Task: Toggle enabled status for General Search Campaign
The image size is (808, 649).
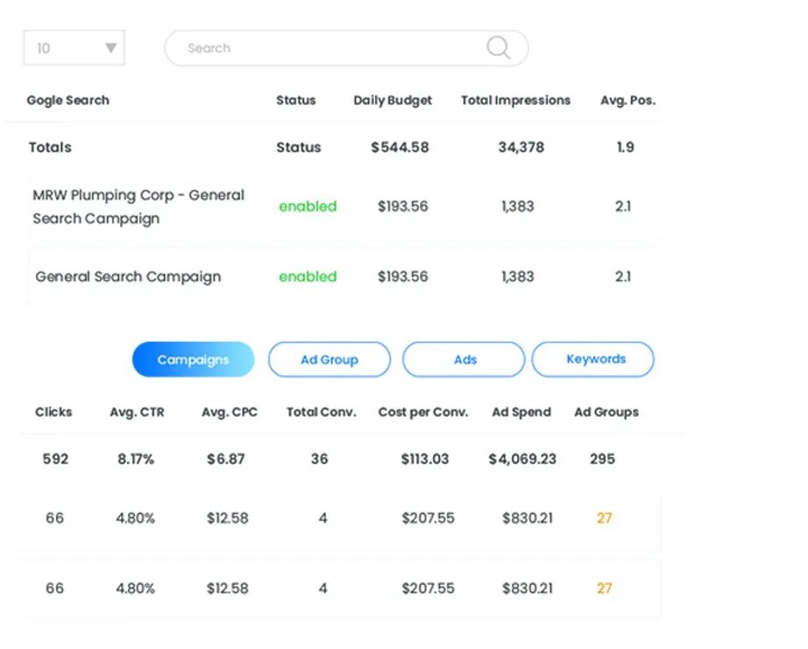Action: click(307, 277)
